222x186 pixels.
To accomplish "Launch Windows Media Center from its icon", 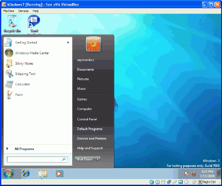I will (x=9, y=53).
